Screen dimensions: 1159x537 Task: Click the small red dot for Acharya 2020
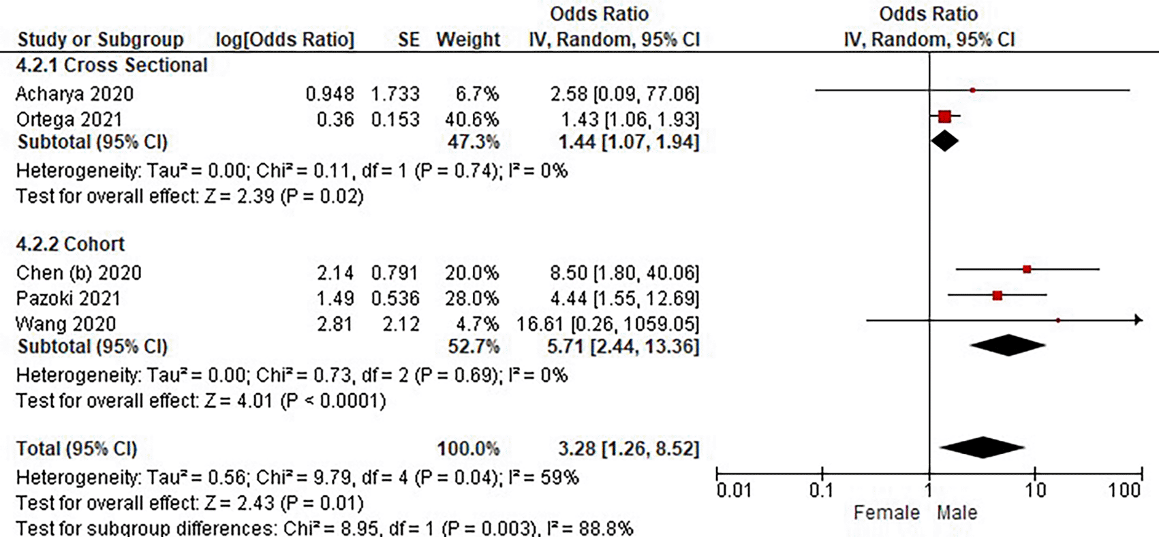(972, 90)
